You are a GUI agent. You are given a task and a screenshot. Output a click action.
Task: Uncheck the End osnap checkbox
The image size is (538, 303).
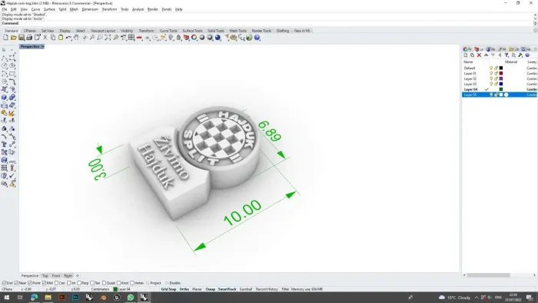4,283
